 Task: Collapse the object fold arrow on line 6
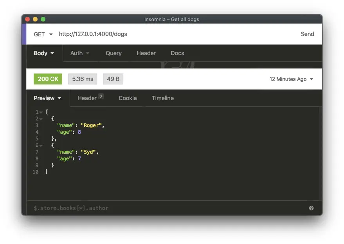pyautogui.click(x=41, y=145)
